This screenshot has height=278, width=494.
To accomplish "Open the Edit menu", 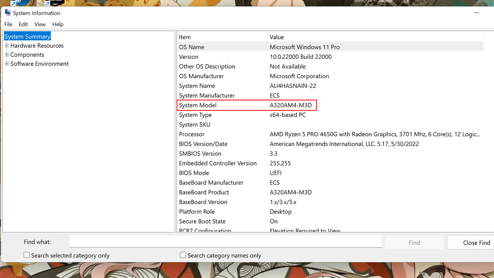I will (23, 24).
